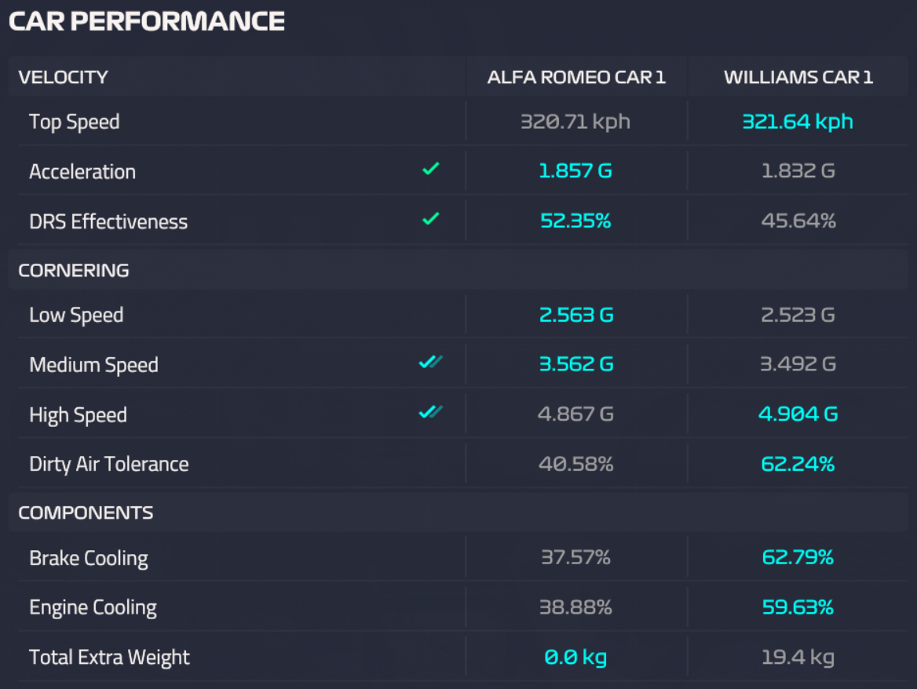The image size is (917, 689).
Task: Select the Engine Cooling row label
Action: click(93, 607)
